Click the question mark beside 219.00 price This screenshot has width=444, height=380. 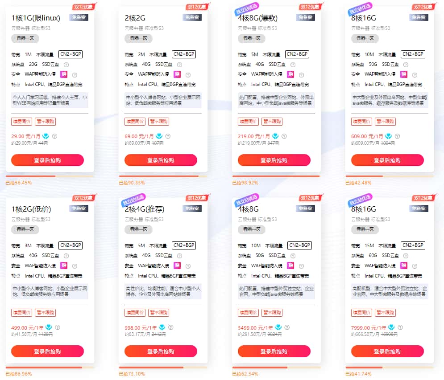click(x=284, y=136)
